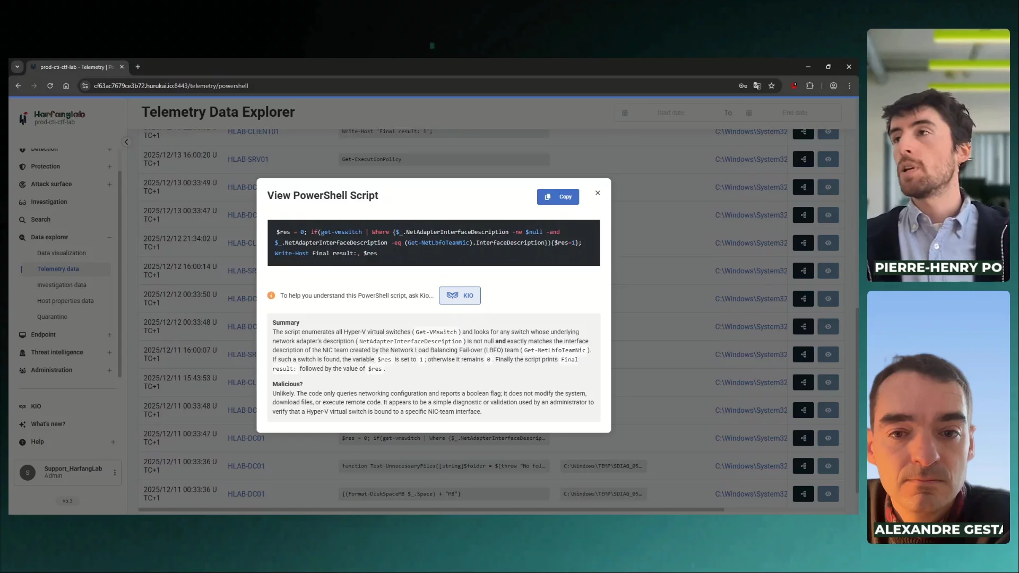Expand the Attack surface section
This screenshot has width=1019, height=573.
pyautogui.click(x=109, y=184)
